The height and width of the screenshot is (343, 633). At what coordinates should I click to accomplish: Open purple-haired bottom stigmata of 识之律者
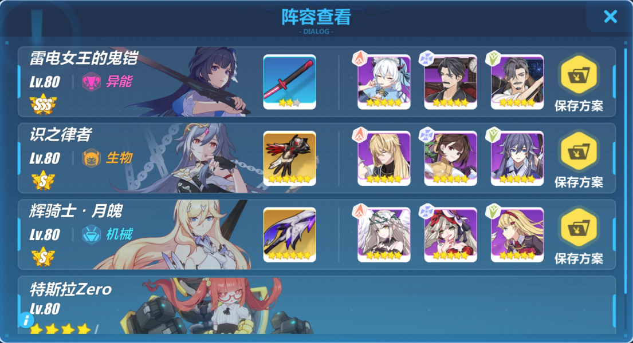(x=517, y=158)
